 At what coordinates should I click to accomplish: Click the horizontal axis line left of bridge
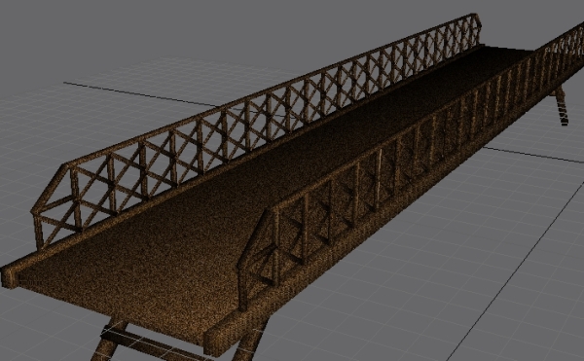tap(139, 94)
